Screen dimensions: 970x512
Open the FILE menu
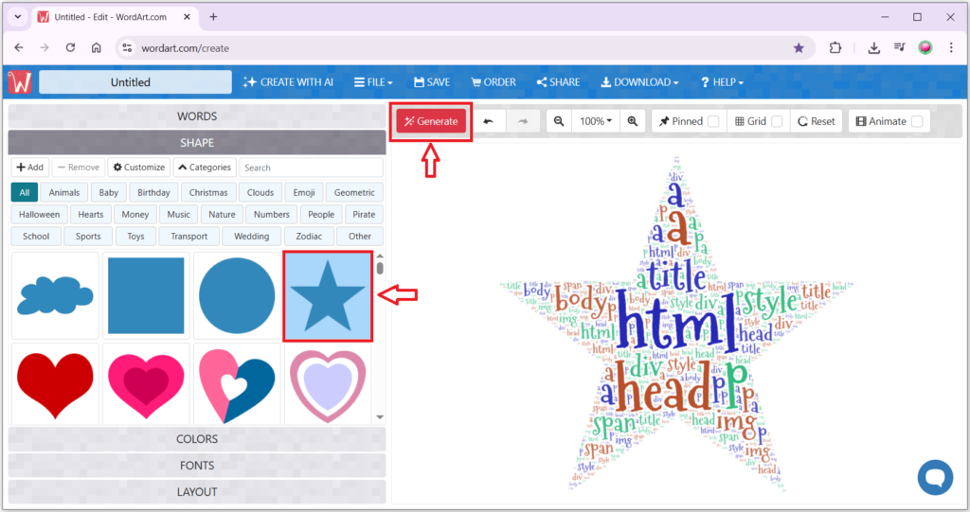(373, 82)
